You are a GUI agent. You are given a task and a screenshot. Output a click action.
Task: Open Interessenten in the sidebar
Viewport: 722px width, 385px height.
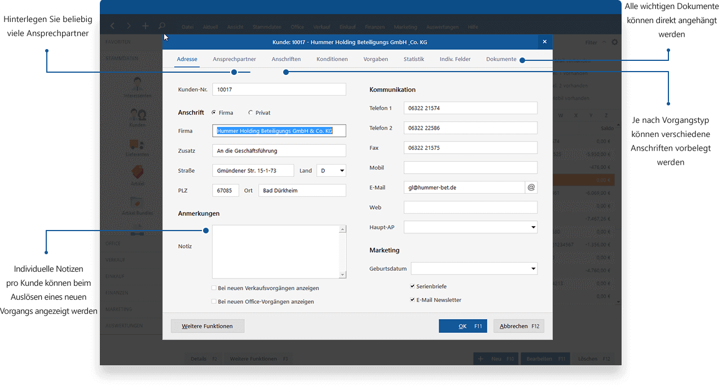click(137, 88)
